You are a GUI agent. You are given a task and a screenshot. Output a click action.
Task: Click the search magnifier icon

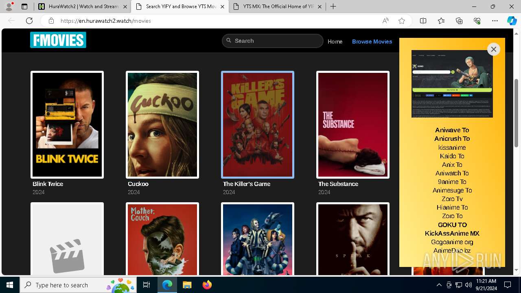click(x=229, y=40)
